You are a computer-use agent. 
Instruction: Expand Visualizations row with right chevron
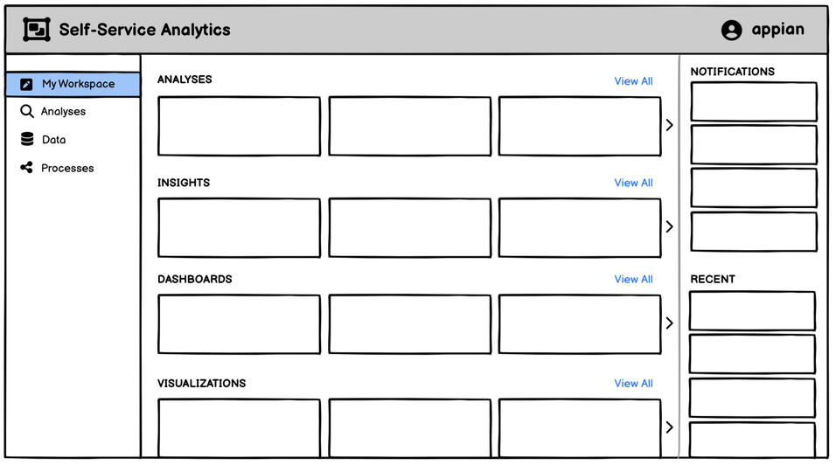click(x=670, y=427)
